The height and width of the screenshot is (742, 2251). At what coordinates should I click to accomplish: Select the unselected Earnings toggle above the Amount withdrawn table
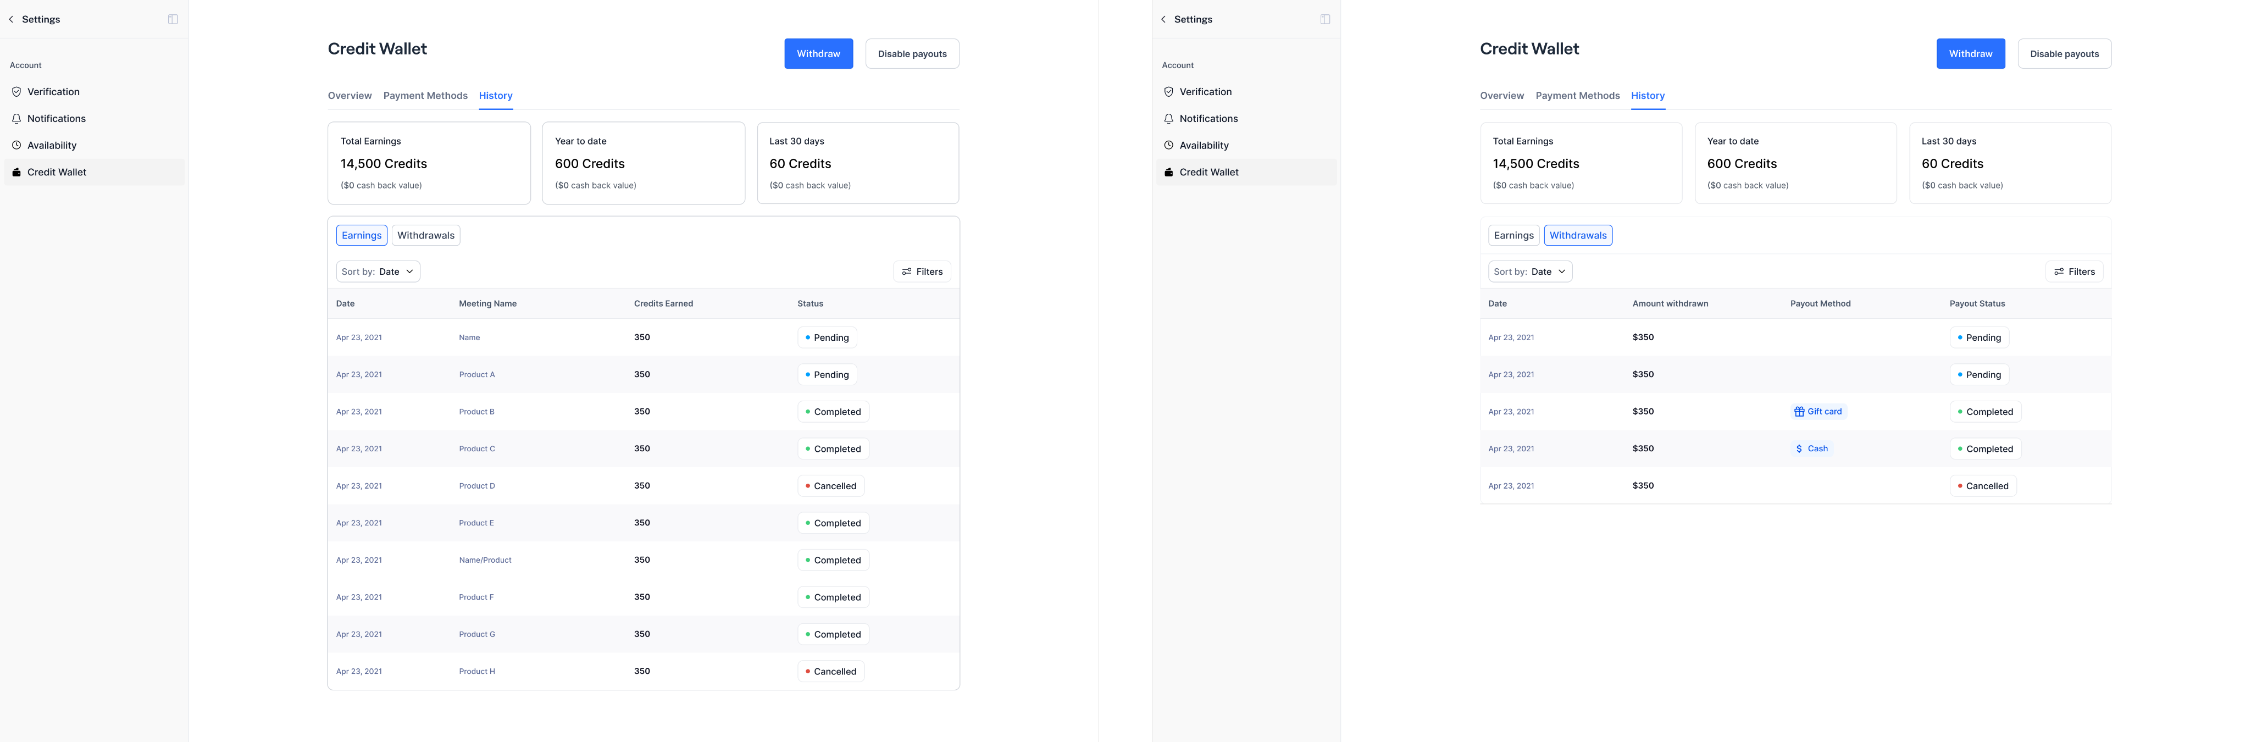(x=1513, y=235)
